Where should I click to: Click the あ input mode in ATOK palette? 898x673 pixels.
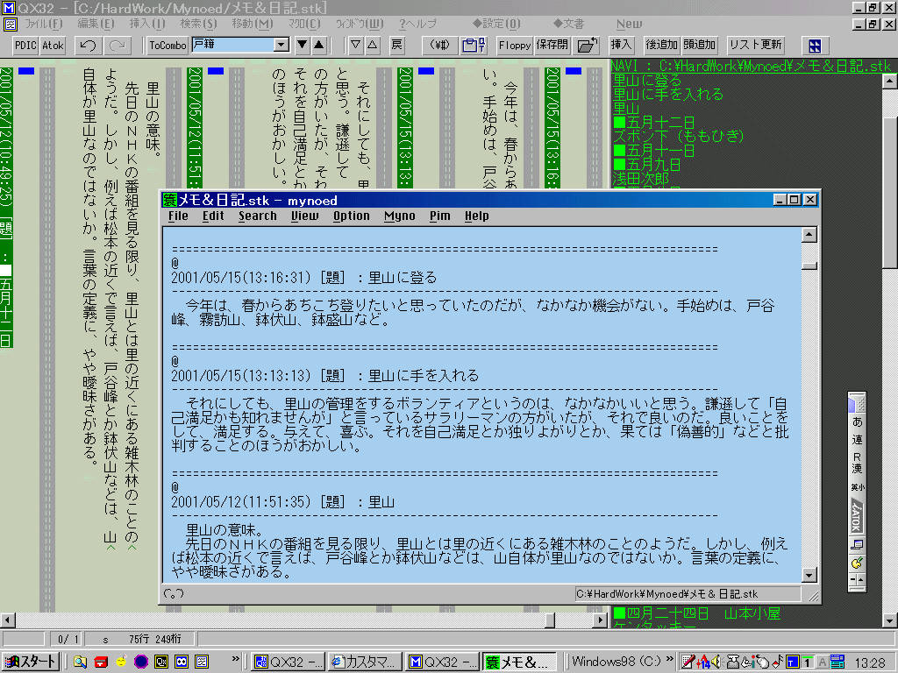[x=857, y=422]
